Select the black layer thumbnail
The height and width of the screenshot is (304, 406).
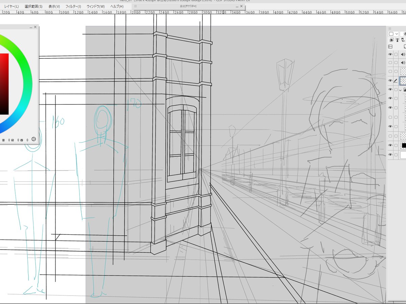(403, 146)
